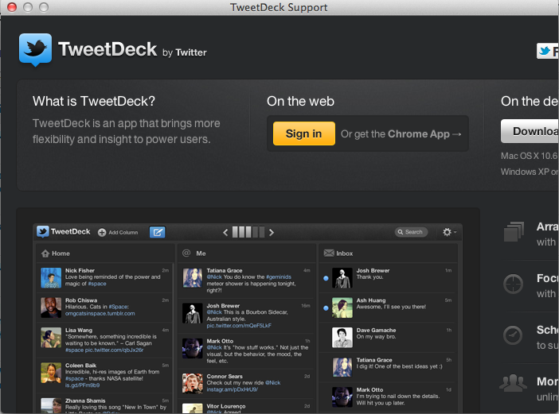This screenshot has width=559, height=414.
Task: Click Mark Otto's avatar in Me column
Action: 193,348
